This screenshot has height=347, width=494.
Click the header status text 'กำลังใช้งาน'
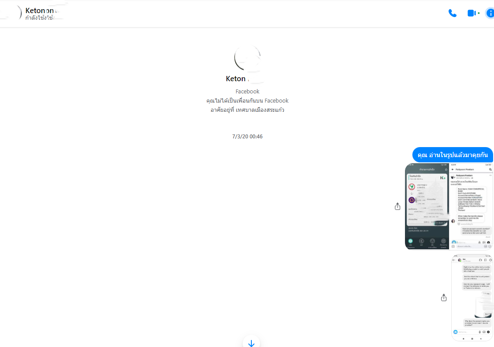coord(40,18)
